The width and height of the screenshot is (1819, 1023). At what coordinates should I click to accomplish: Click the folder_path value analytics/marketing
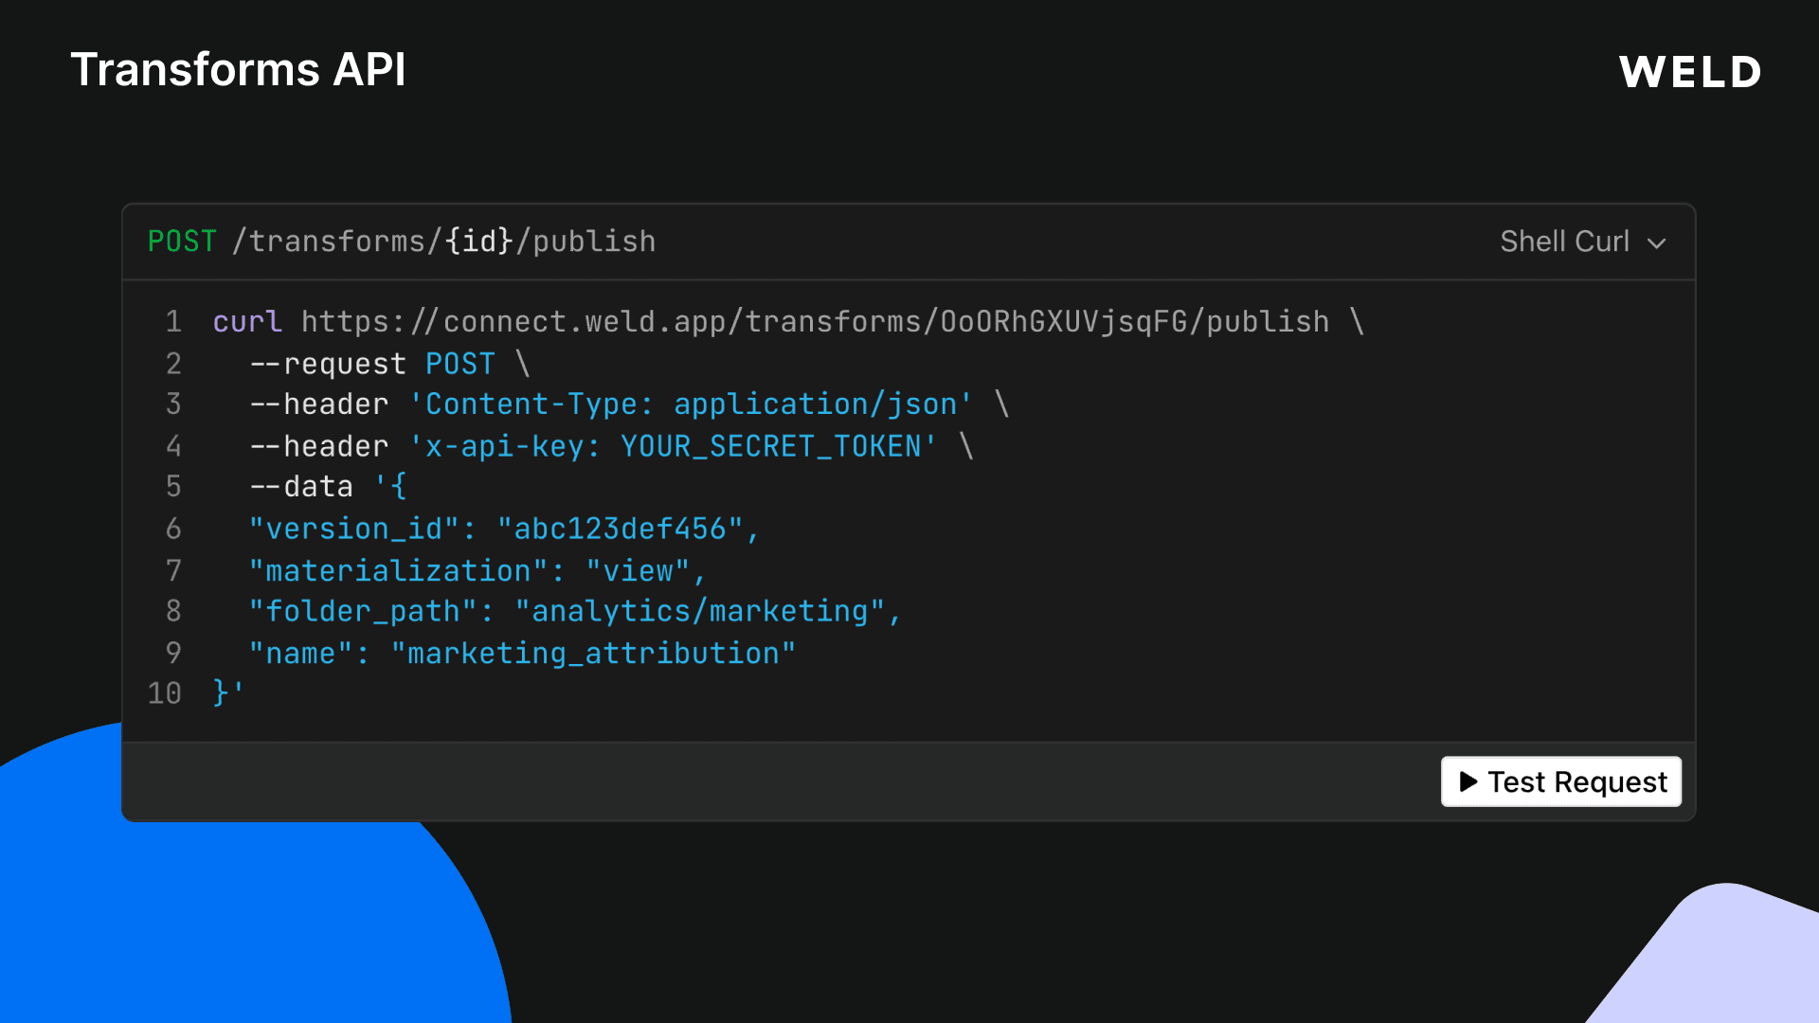(x=704, y=611)
